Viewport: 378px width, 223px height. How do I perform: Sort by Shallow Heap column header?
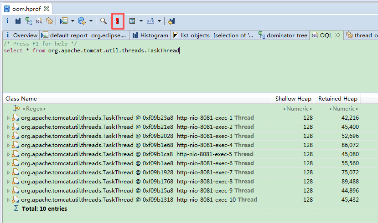pos(293,99)
